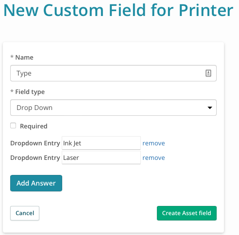Click the "Required" label text
The width and height of the screenshot is (239, 235).
tap(34, 126)
